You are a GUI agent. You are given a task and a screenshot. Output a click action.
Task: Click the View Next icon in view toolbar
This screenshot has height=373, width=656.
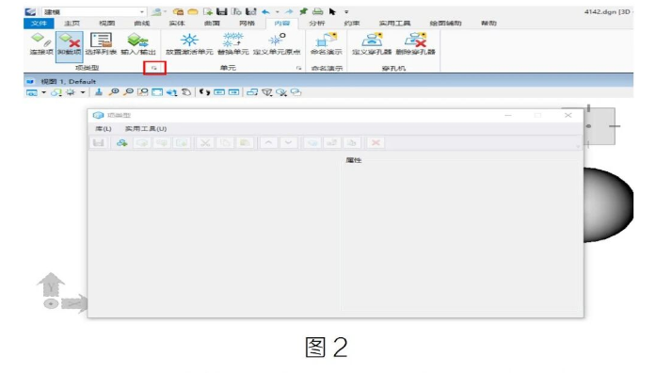[233, 92]
